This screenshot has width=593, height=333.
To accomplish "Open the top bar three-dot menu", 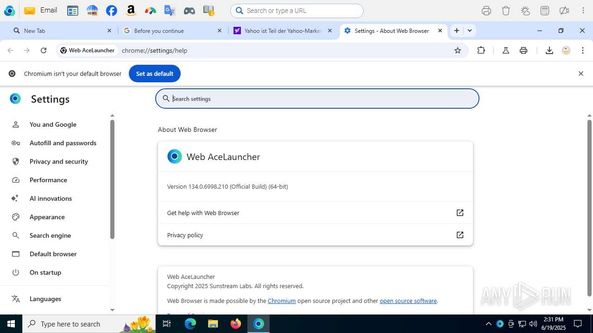I will click(x=583, y=11).
